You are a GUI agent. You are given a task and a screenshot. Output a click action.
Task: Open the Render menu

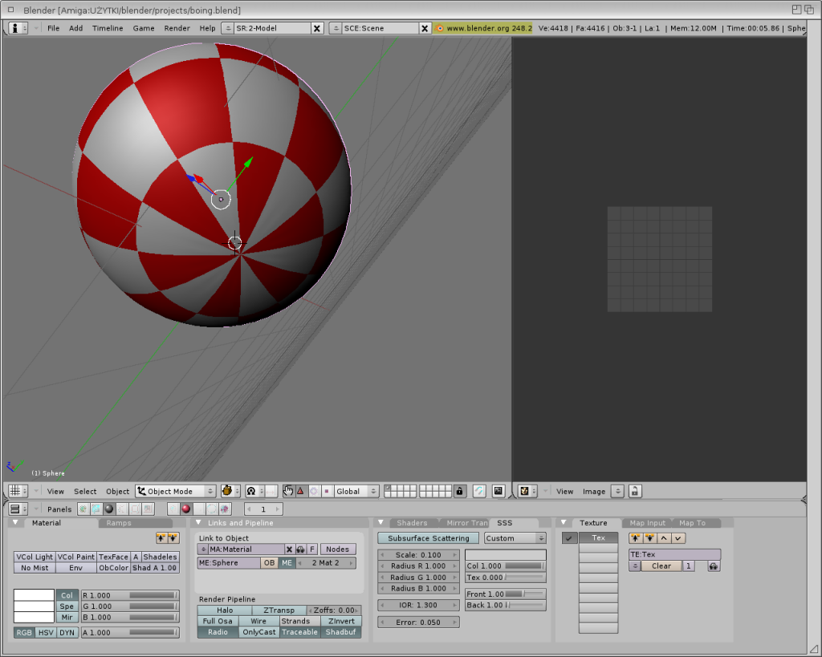click(x=177, y=28)
